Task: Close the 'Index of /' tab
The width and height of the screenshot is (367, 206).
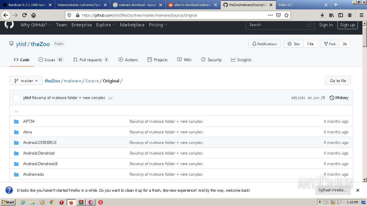Action: point(326,5)
